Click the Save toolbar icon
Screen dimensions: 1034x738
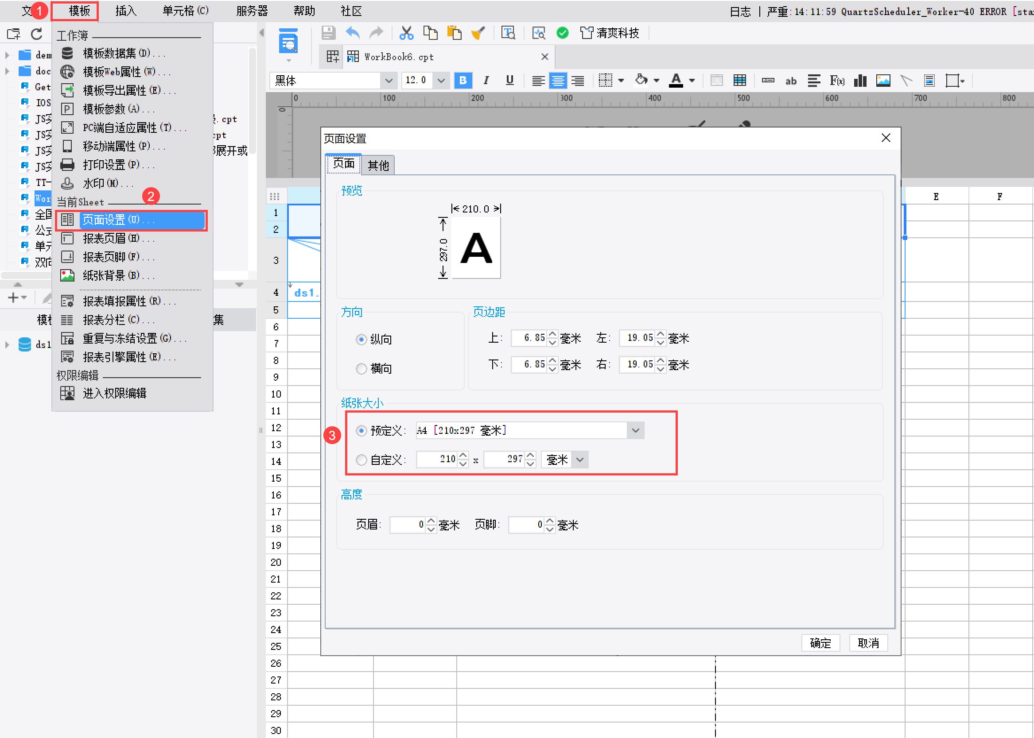328,33
